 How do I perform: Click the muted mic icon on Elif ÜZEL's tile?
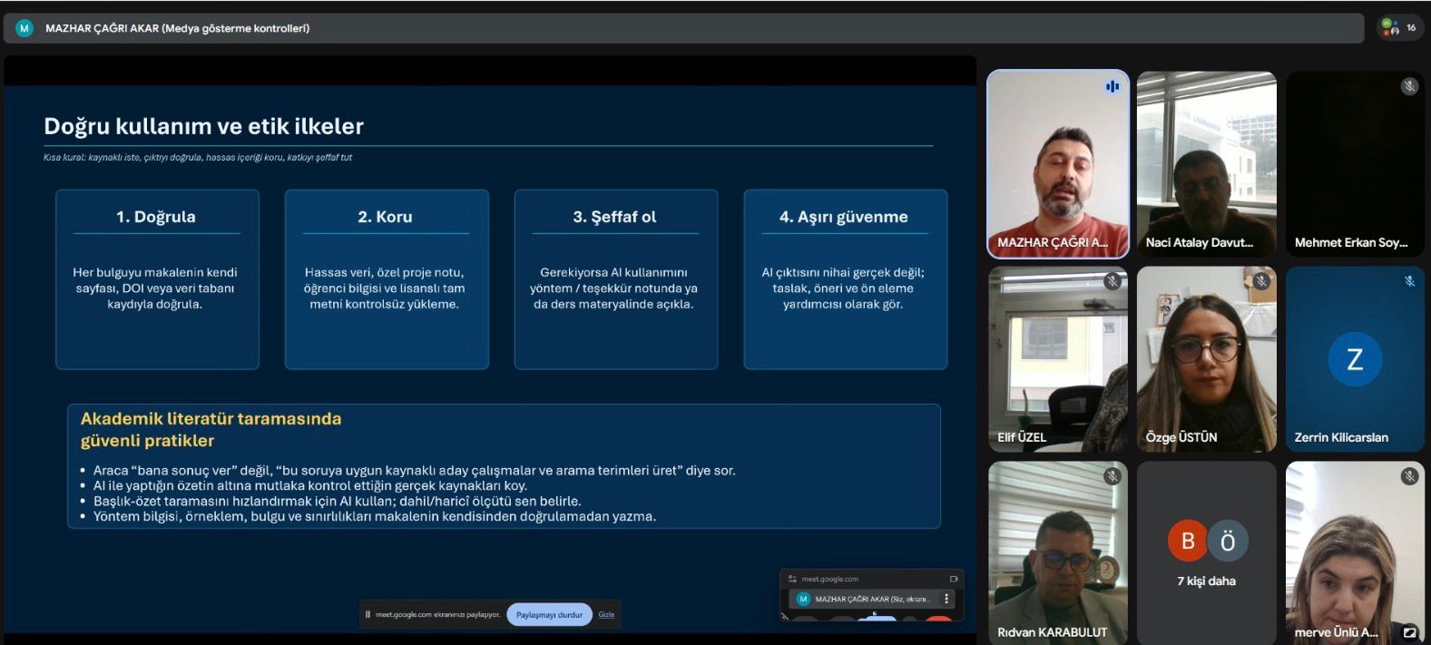tap(1112, 281)
